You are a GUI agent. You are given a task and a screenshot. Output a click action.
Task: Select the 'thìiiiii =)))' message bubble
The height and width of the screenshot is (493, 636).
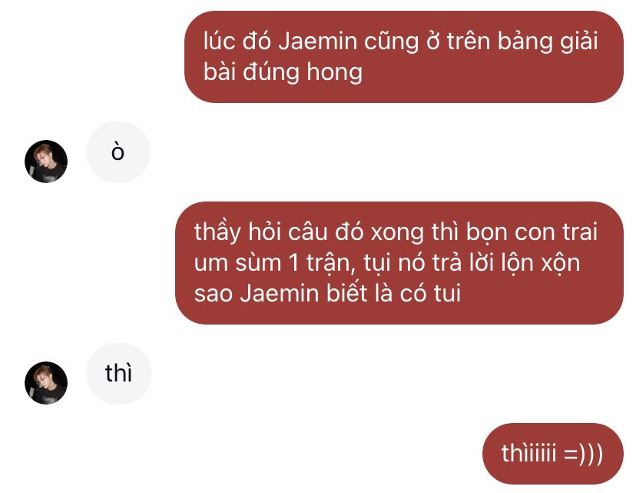[x=552, y=454]
